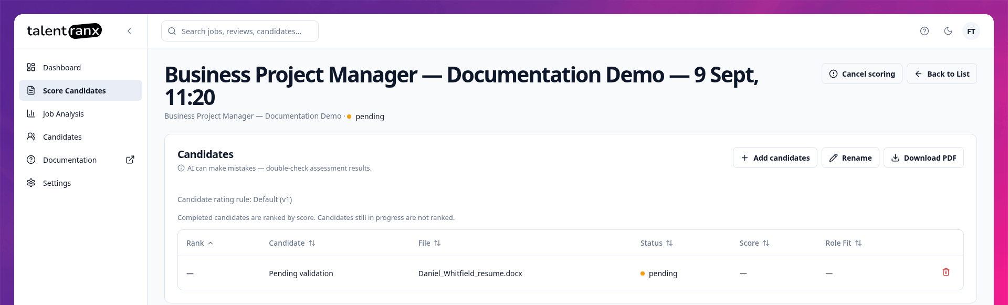The width and height of the screenshot is (1008, 305).
Task: Click the Rename button
Action: point(850,157)
